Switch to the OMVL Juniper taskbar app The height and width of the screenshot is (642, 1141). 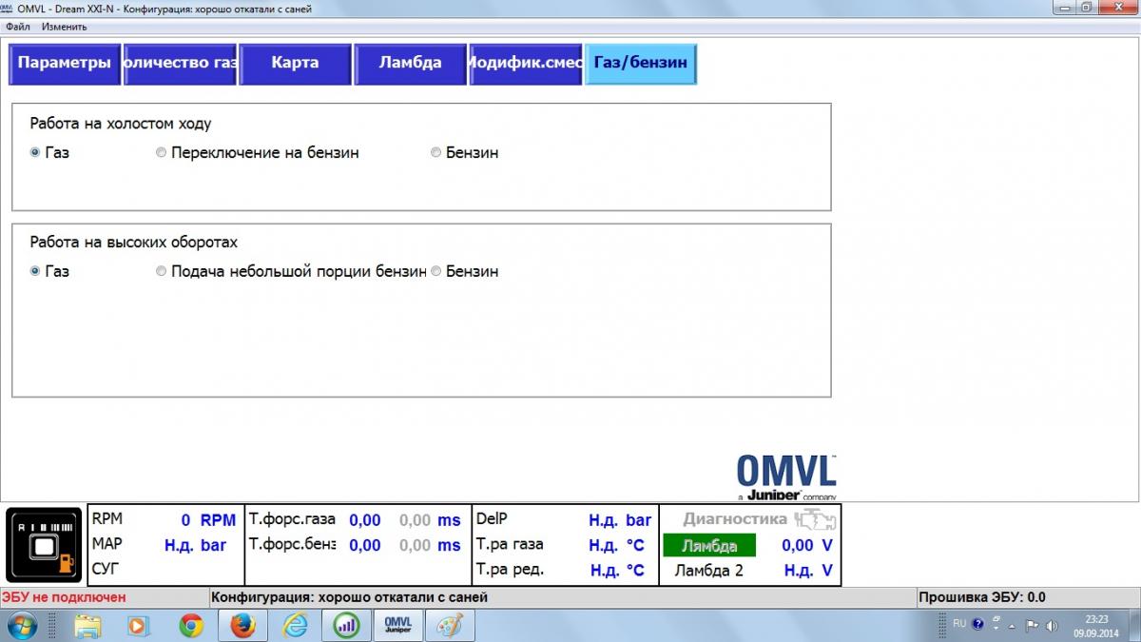[397, 625]
